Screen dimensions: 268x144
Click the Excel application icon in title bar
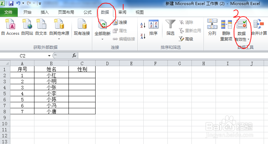click(2, 3)
